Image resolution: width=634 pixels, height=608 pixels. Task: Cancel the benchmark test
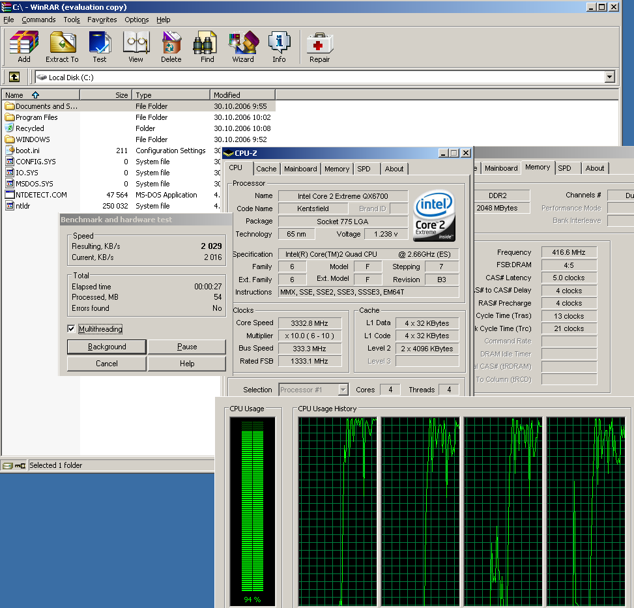point(107,364)
